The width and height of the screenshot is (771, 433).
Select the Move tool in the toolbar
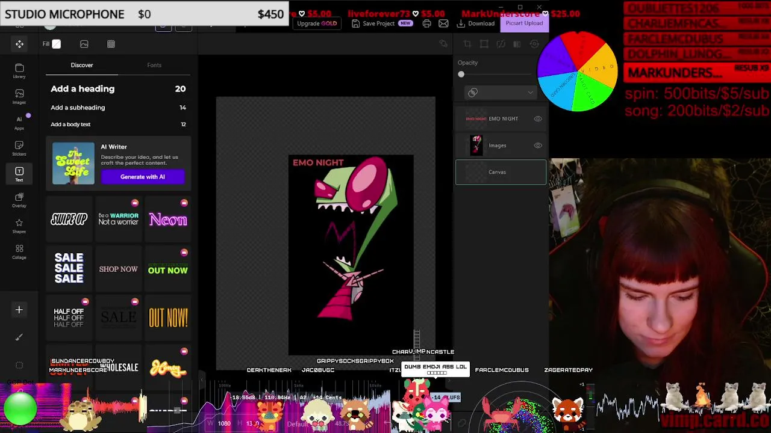(x=19, y=44)
